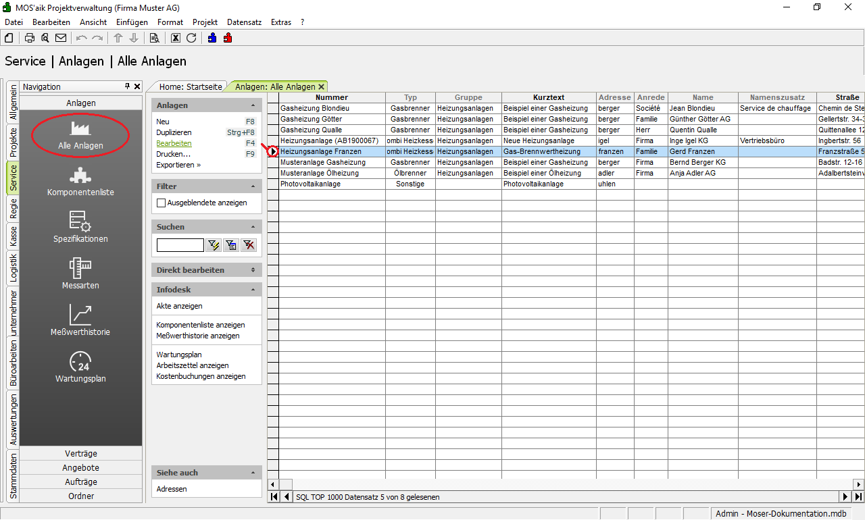Expand the Direkt bearbeiten section
865x520 pixels.
tap(253, 270)
